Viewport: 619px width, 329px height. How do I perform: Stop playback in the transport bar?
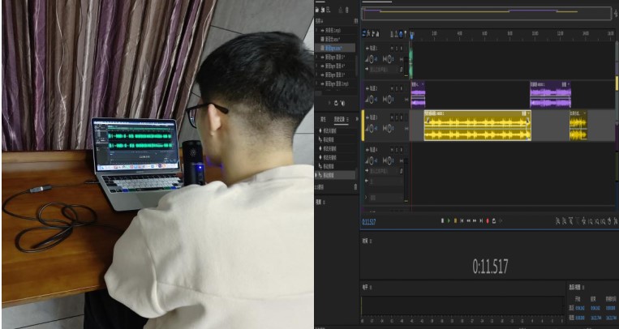point(442,221)
